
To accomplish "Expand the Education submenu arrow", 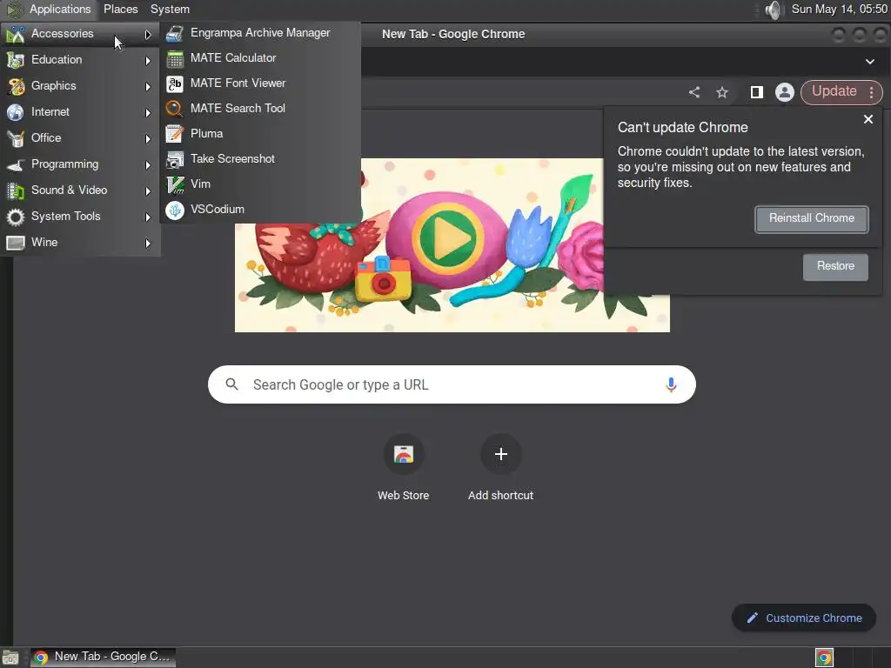I will pos(148,60).
